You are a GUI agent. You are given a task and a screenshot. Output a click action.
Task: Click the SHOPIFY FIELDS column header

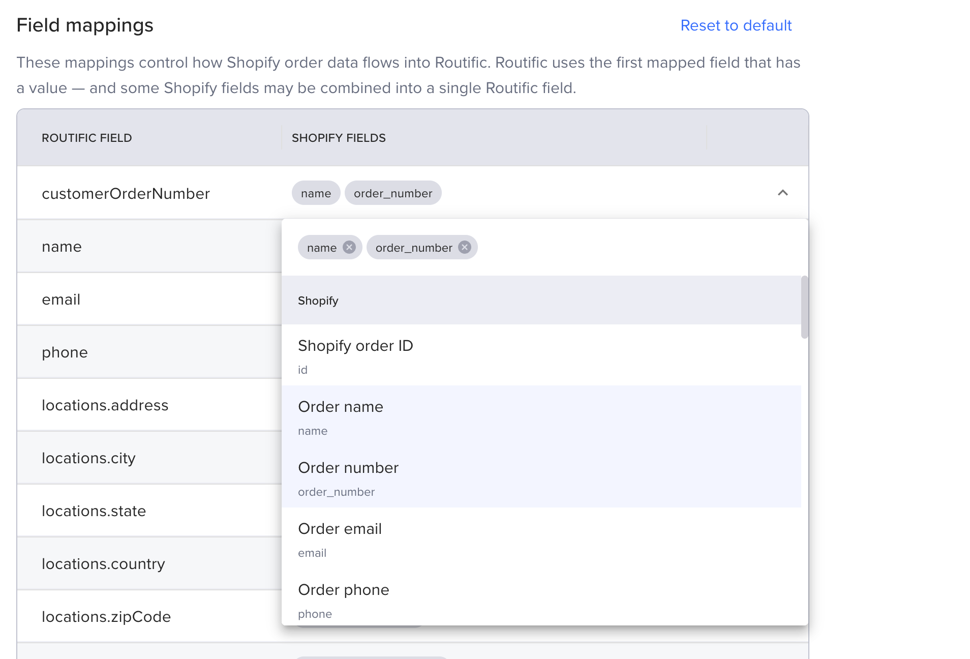click(x=339, y=138)
